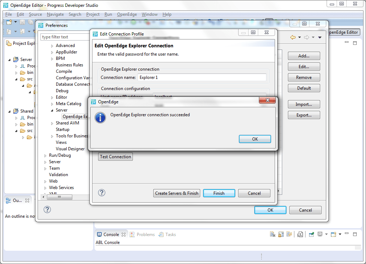Click the Save All toolbar icon
Image resolution: width=366 pixels, height=264 pixels.
tap(30, 22)
